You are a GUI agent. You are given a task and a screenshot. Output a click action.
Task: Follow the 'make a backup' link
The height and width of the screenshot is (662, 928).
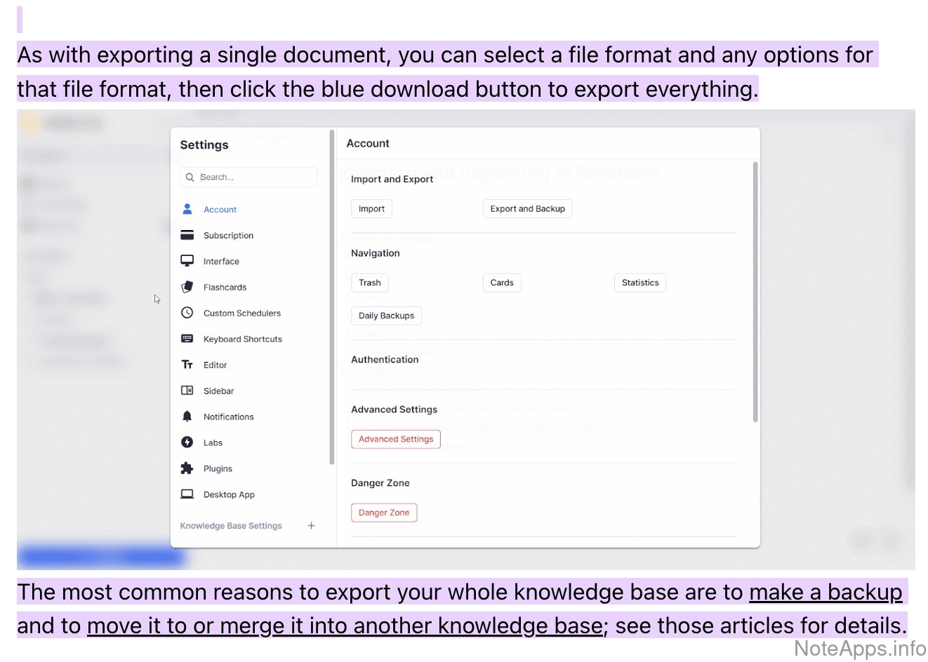826,593
